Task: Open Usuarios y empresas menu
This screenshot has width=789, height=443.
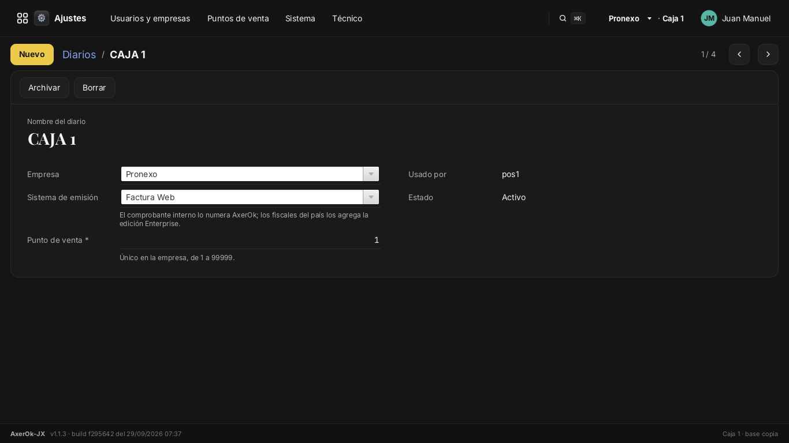Action: [150, 18]
